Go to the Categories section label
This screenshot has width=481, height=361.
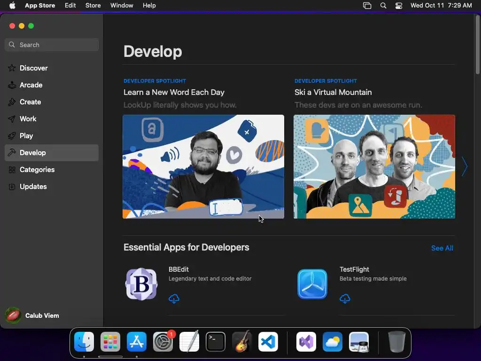click(x=37, y=170)
